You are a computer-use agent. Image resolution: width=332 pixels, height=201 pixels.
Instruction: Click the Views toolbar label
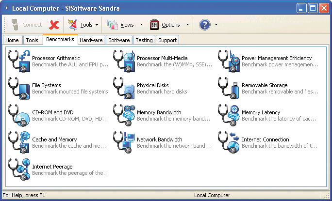pos(127,25)
